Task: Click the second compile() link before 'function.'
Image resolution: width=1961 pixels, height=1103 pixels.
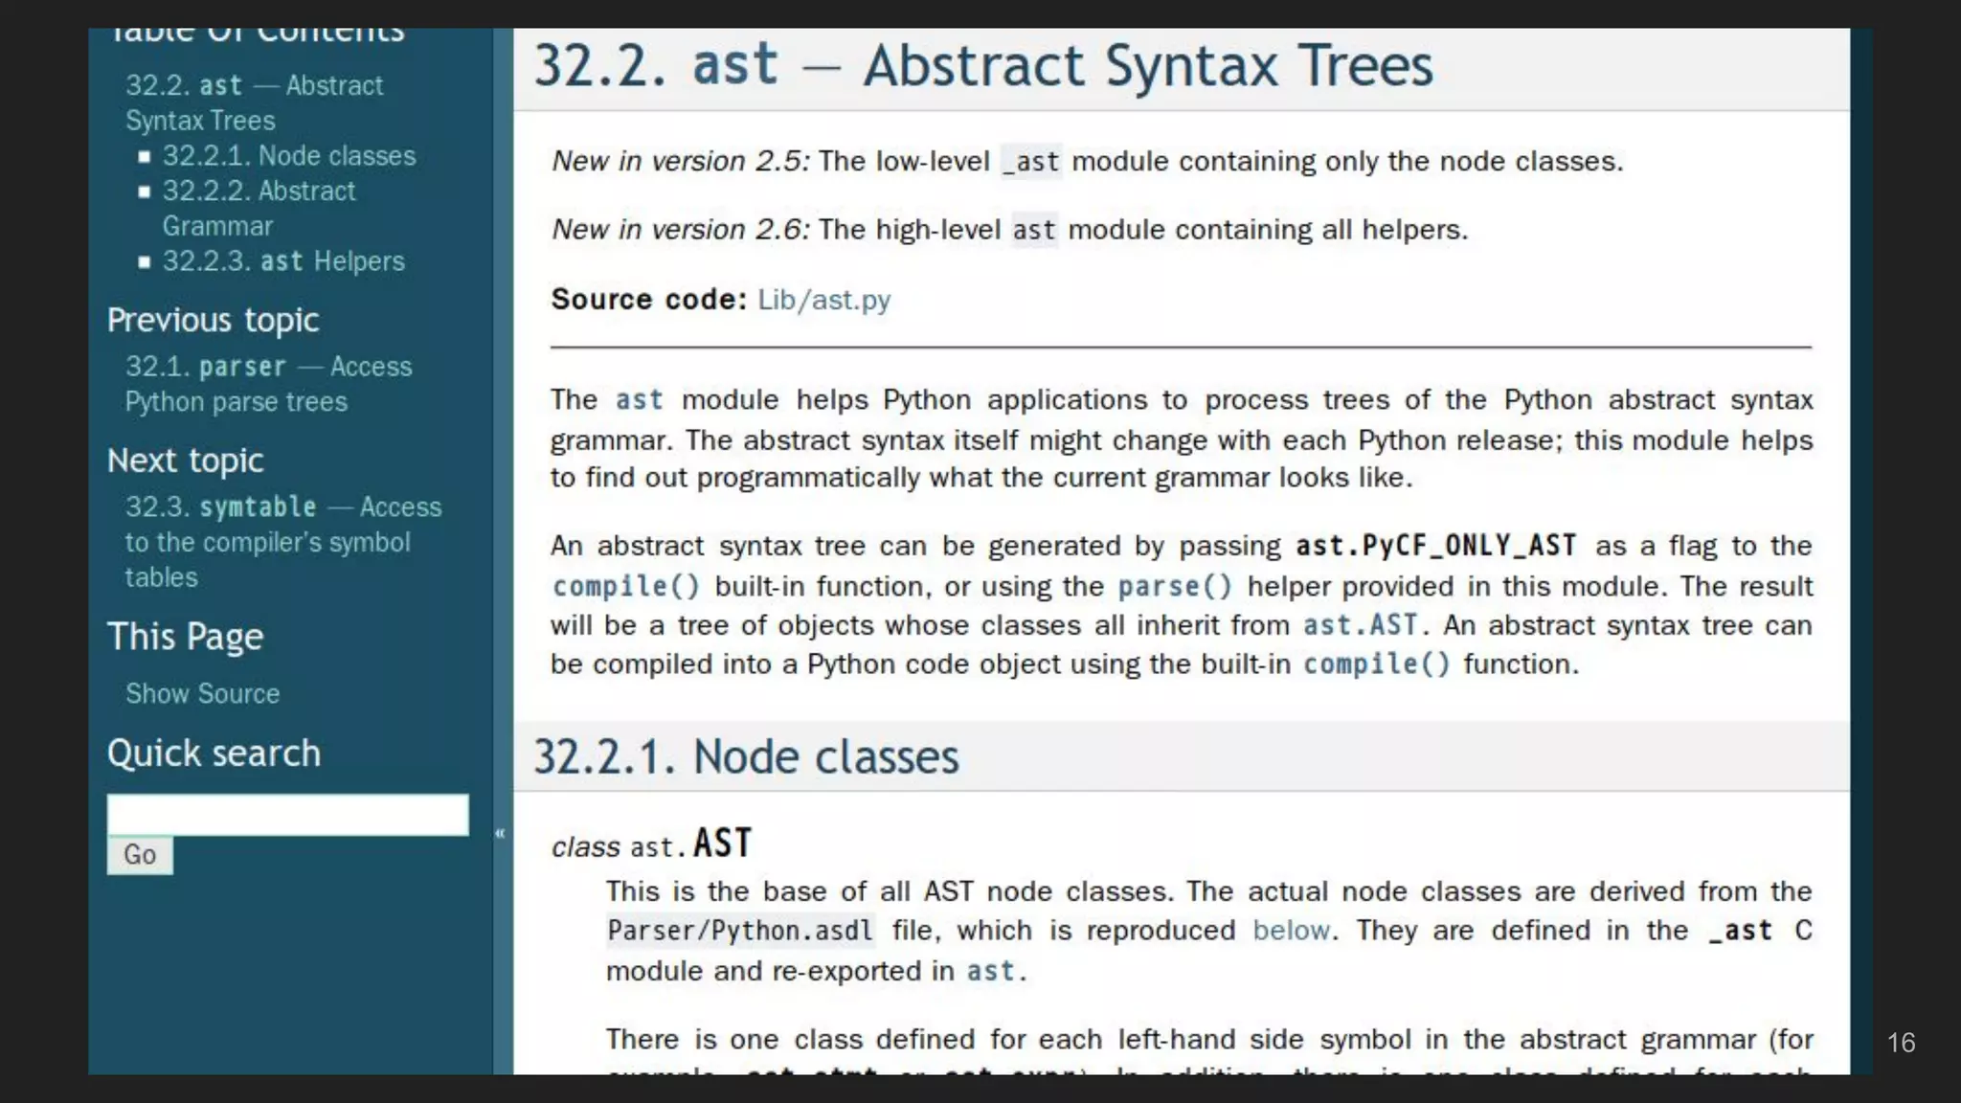Action: pyautogui.click(x=1376, y=664)
